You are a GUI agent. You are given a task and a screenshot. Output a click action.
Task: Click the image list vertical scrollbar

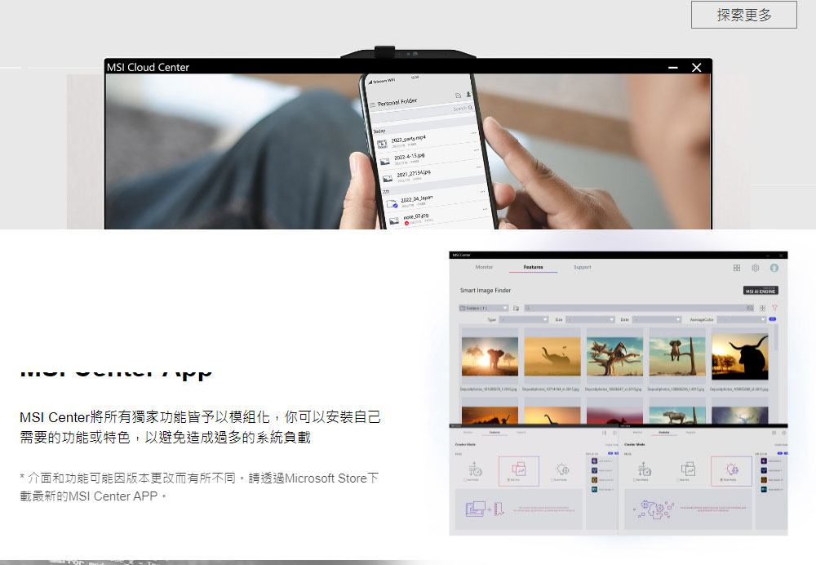tap(776, 337)
